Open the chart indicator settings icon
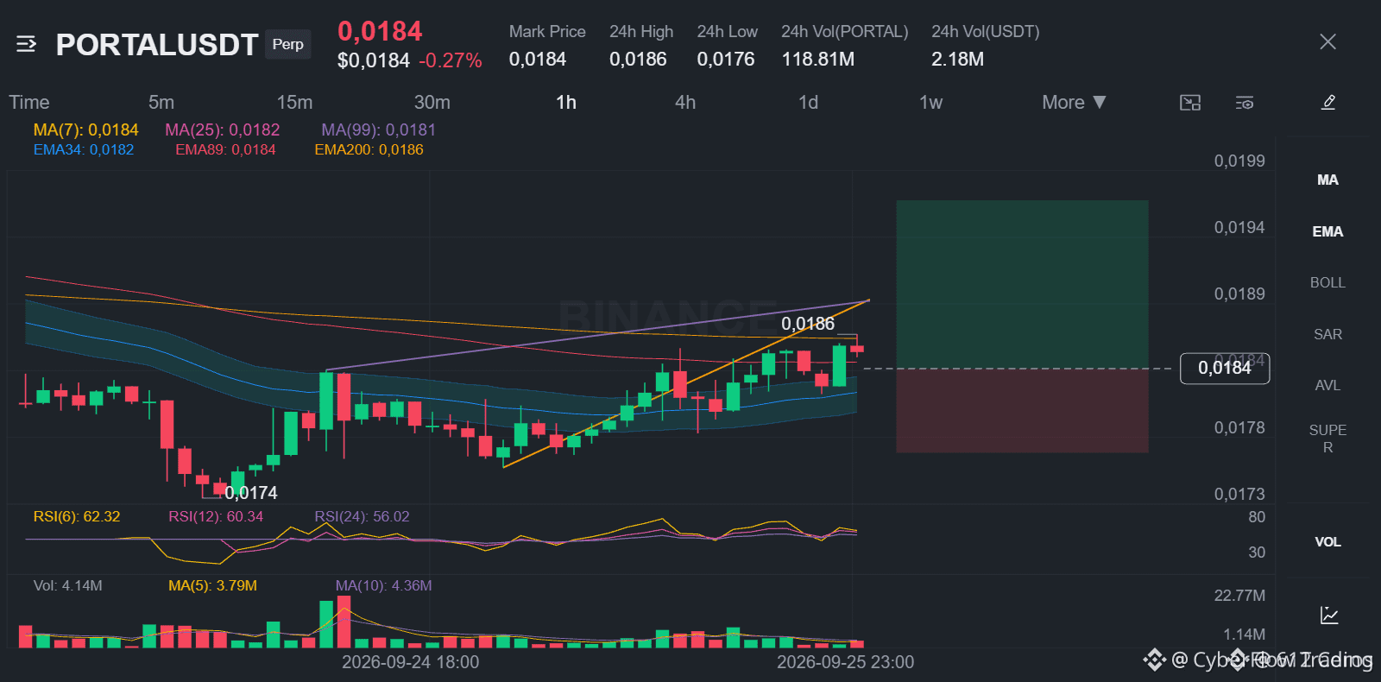 click(x=1244, y=103)
